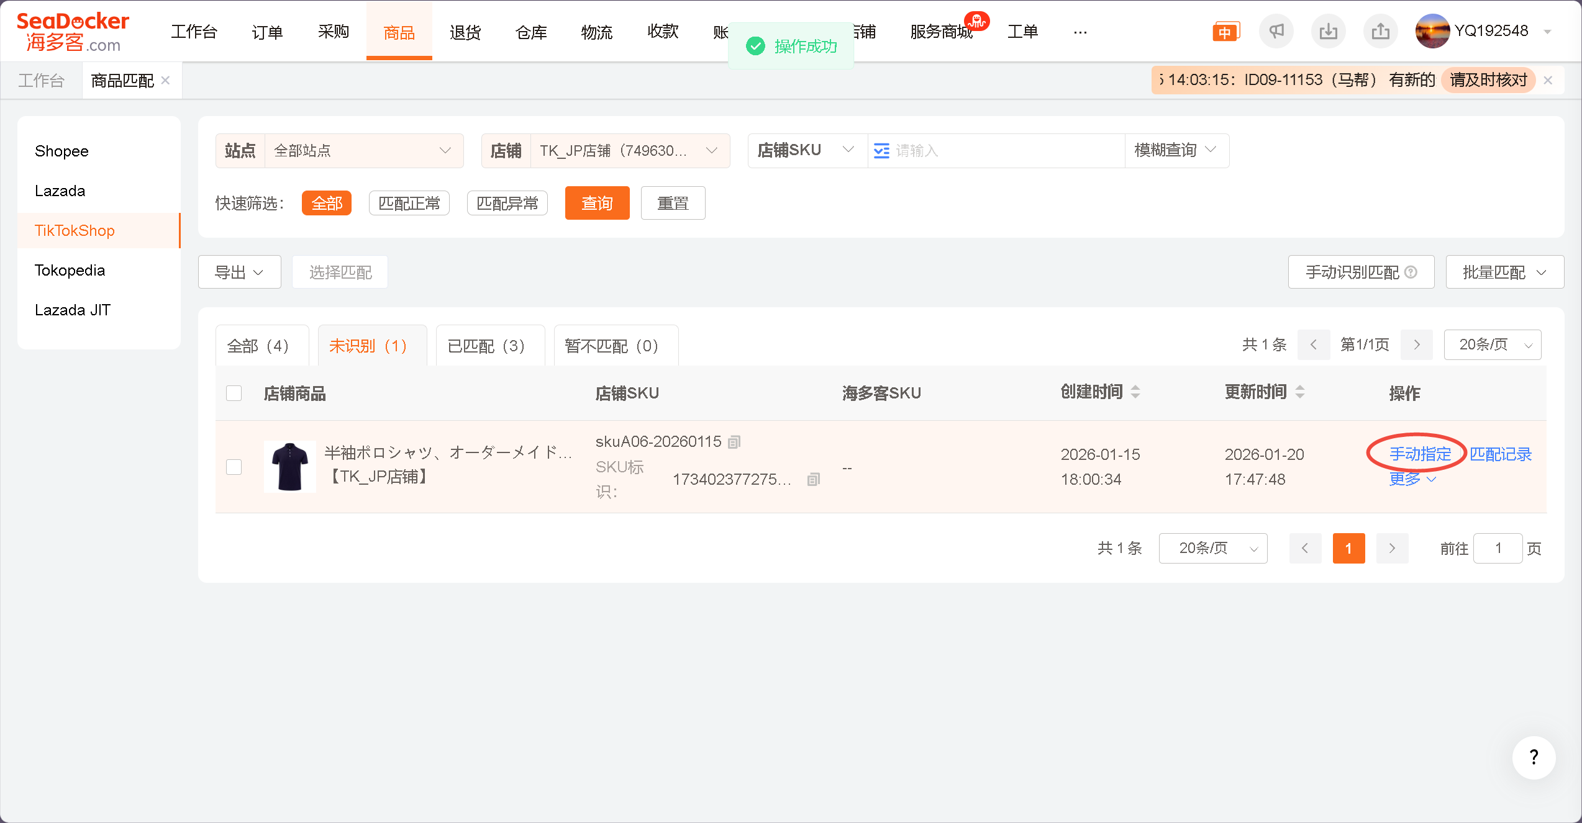The height and width of the screenshot is (823, 1582).
Task: Close the 商品匹配 tab
Action: 166,80
